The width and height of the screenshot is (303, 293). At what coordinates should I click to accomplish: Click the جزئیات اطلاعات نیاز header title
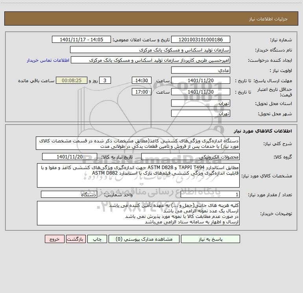point(268,19)
